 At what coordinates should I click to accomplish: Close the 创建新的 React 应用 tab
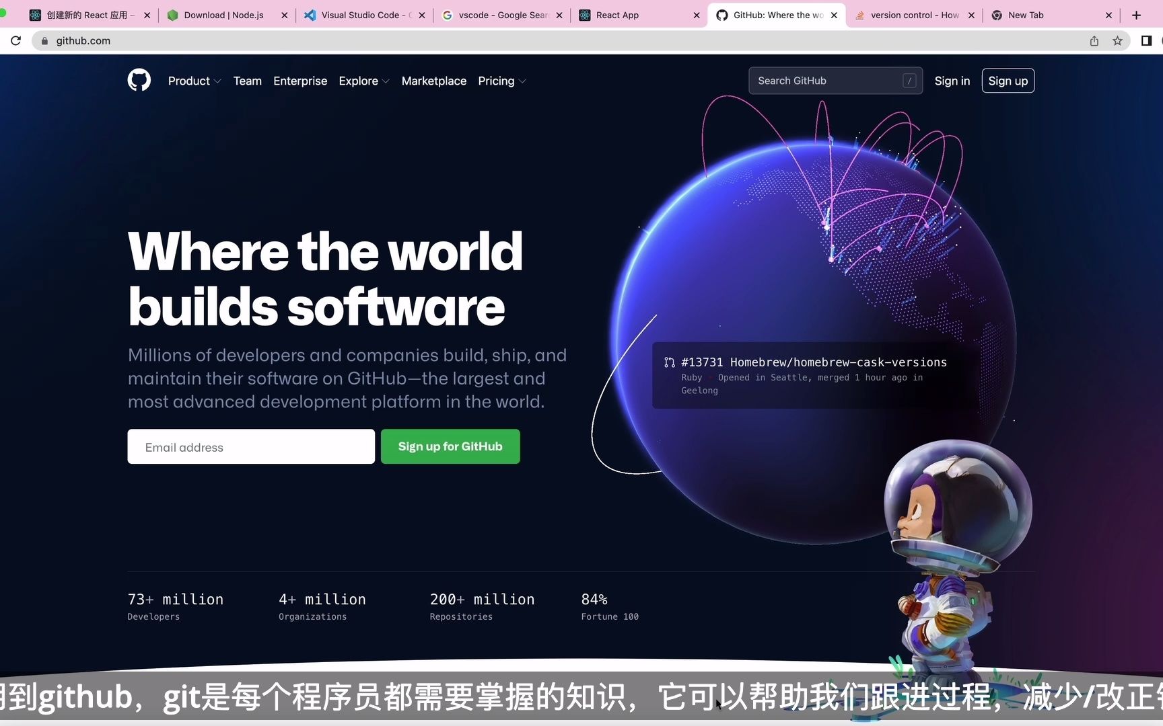click(147, 15)
